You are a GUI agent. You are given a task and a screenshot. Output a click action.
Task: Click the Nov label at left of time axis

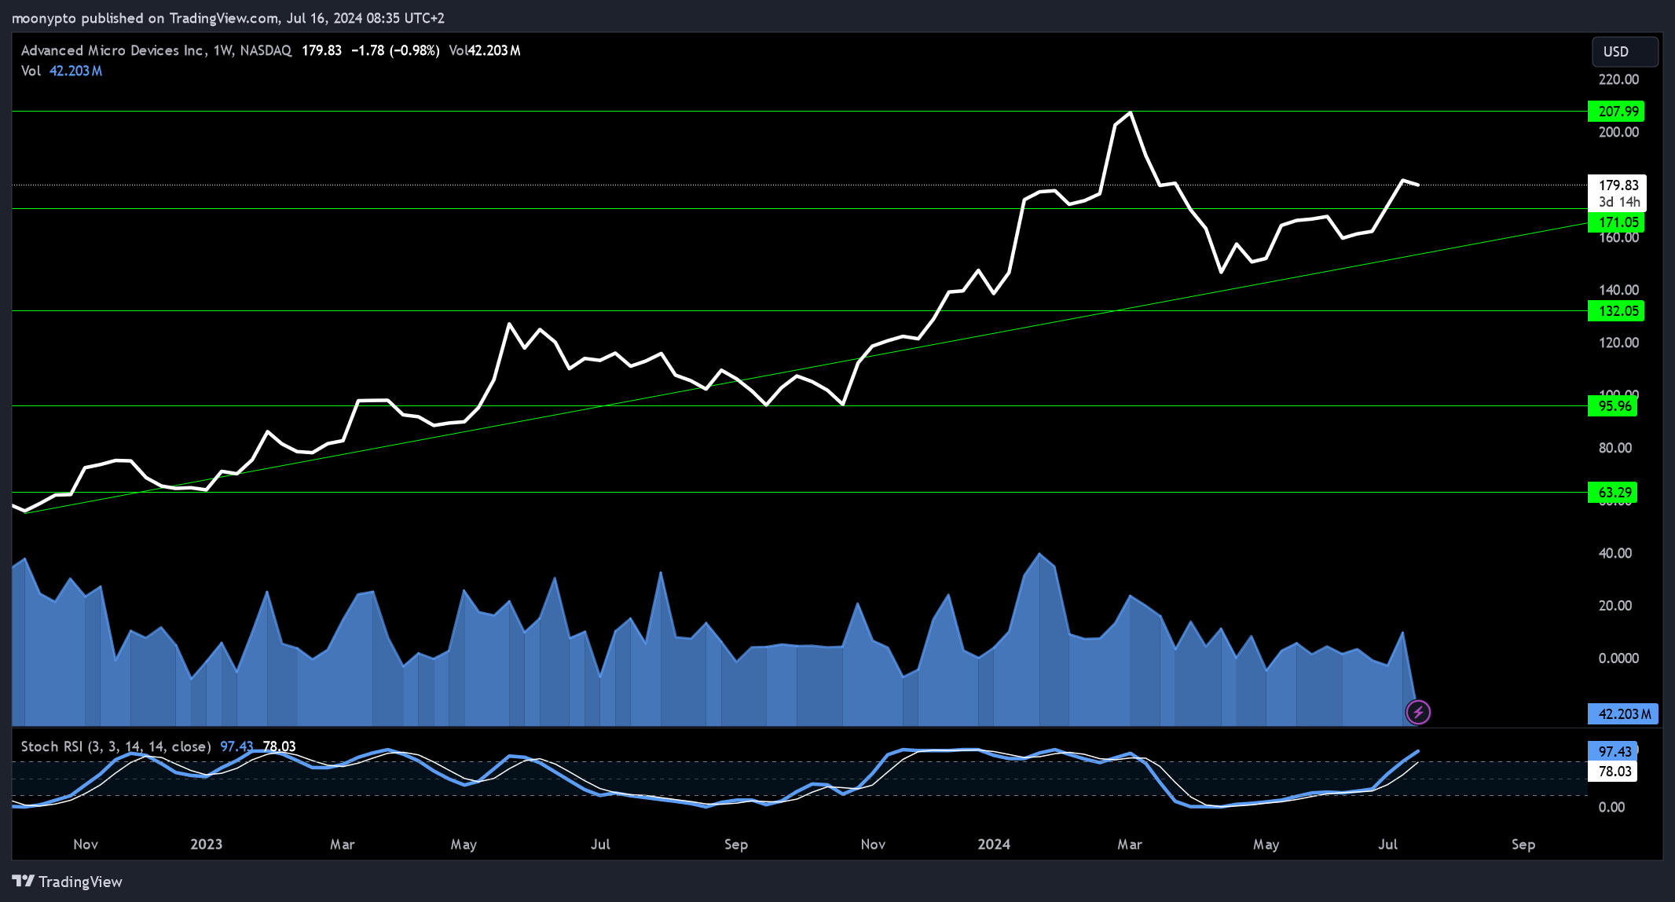86,845
